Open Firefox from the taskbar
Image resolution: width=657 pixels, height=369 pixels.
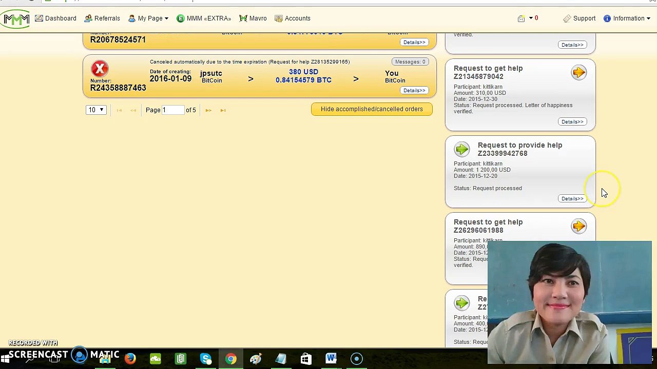(130, 359)
